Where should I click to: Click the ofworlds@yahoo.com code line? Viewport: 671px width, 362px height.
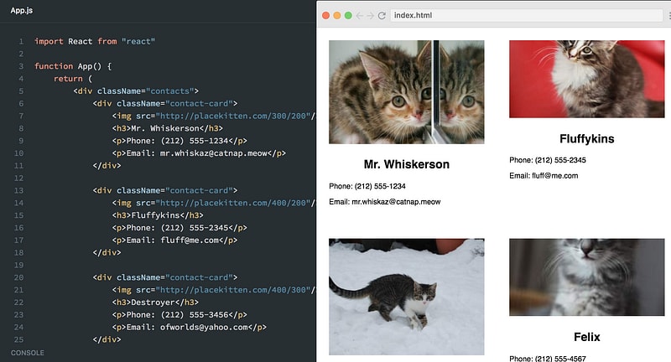(190, 327)
